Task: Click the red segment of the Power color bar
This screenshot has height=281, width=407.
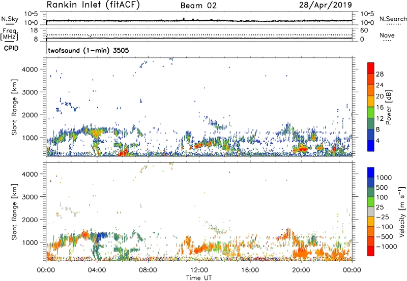Action: tap(371, 68)
